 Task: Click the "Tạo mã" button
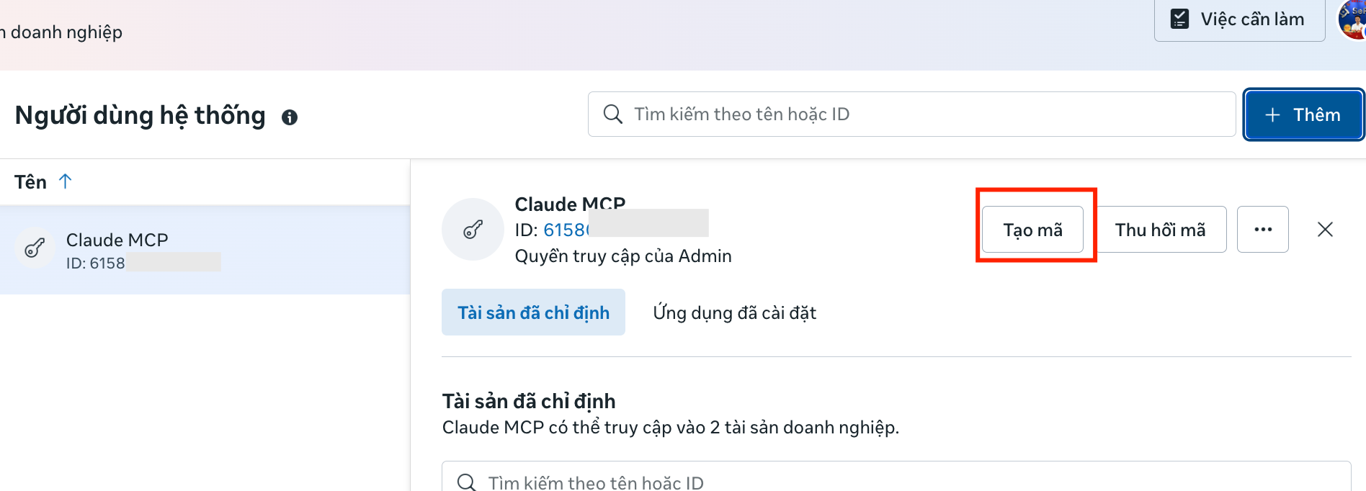[1032, 229]
